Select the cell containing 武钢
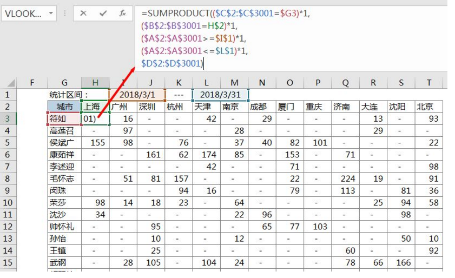 coord(64,262)
